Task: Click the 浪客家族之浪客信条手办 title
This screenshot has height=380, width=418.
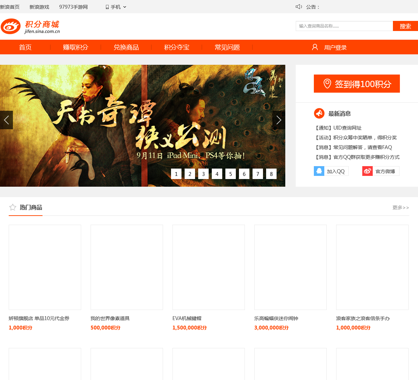Action: point(363,318)
